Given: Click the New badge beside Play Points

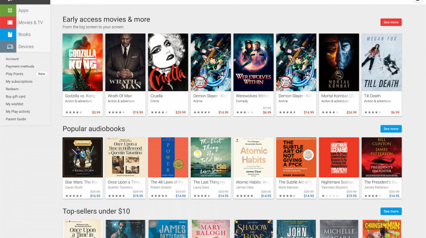Looking at the screenshot, I should [41, 74].
